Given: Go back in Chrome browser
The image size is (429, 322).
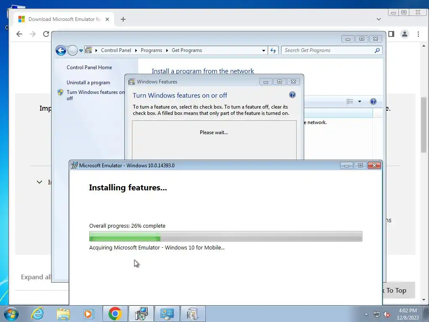Looking at the screenshot, I should tap(19, 34).
